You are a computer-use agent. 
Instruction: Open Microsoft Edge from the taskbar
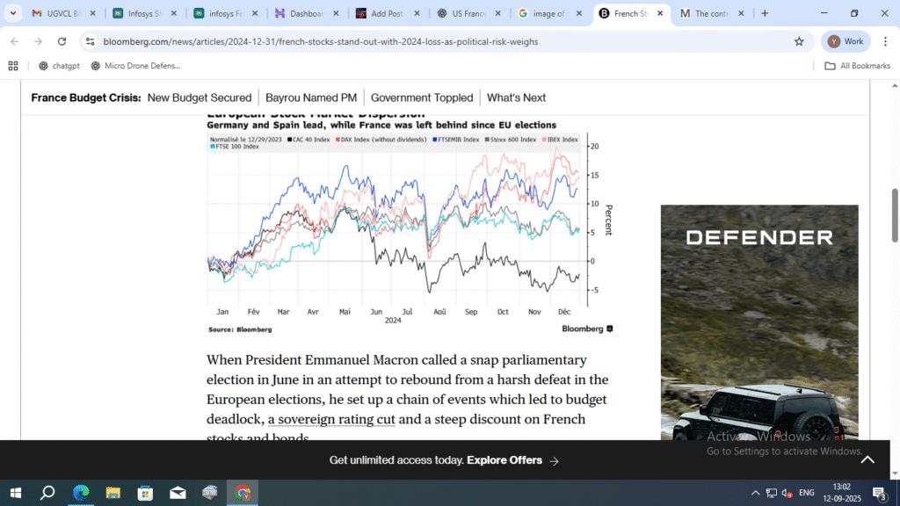coord(81,492)
